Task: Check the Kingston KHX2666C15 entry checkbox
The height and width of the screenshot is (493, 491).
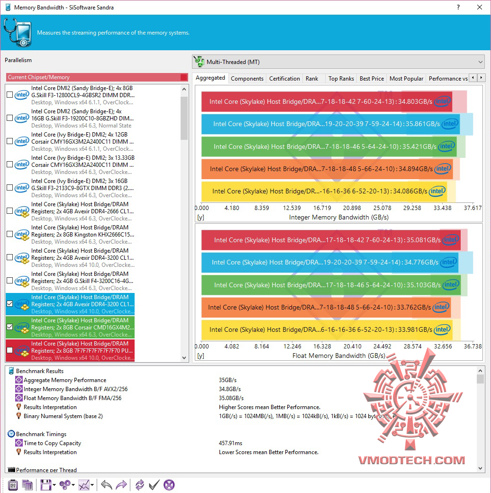Action: [10, 234]
